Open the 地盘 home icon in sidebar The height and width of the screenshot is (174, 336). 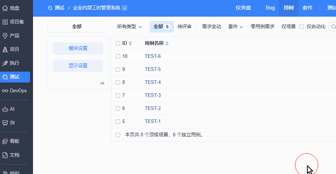(5, 8)
